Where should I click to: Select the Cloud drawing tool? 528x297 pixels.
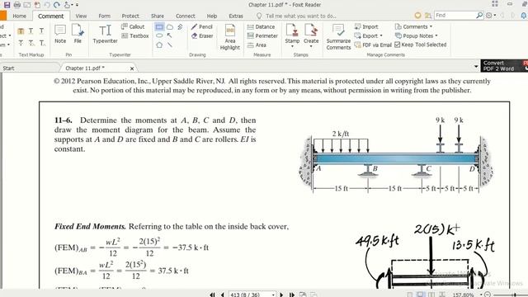click(x=170, y=26)
